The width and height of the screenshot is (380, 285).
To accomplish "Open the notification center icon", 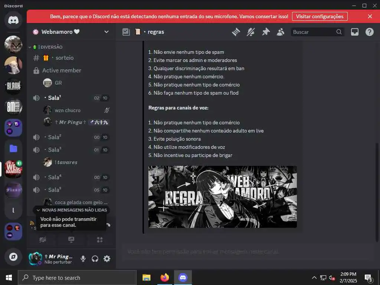I will [368, 278].
